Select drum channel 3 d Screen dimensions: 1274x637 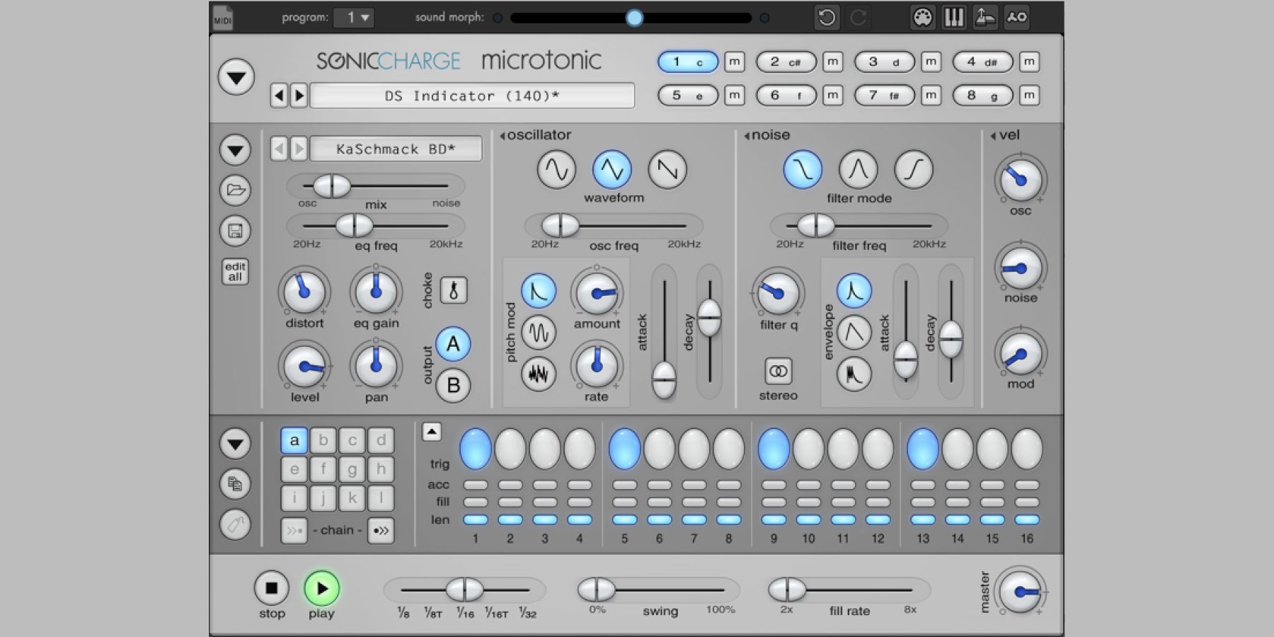(x=884, y=62)
